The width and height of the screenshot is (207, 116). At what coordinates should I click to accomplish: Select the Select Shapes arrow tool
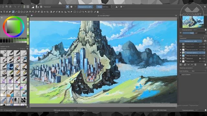pyautogui.click(x=1, y=12)
